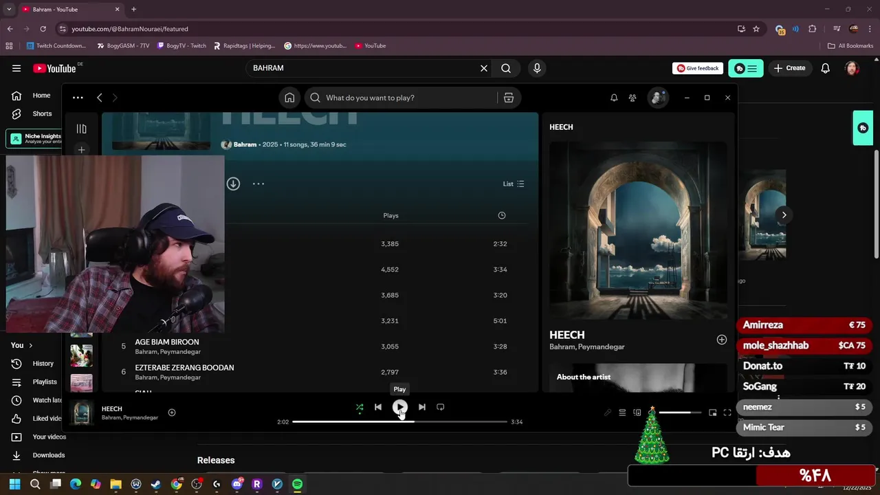Open Connect to a device in Spotify
880x495 pixels.
click(637, 412)
